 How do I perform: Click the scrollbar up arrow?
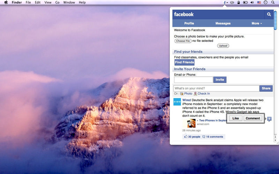tap(275, 137)
